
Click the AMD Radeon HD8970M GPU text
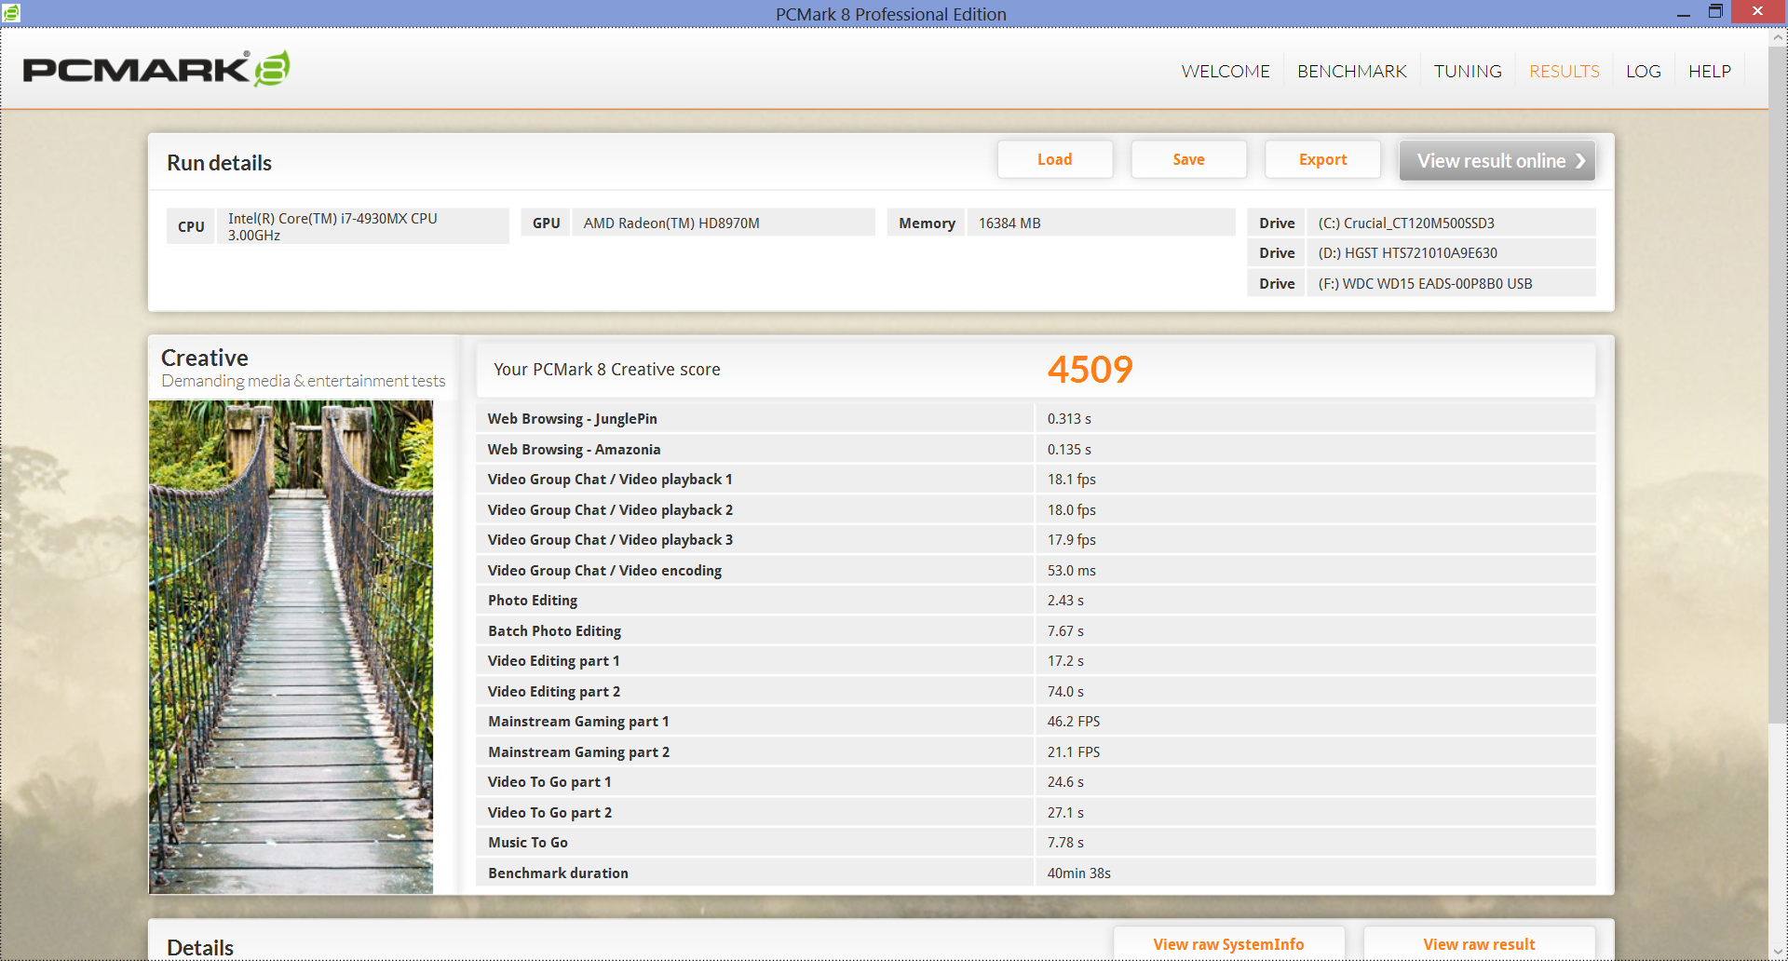click(671, 223)
